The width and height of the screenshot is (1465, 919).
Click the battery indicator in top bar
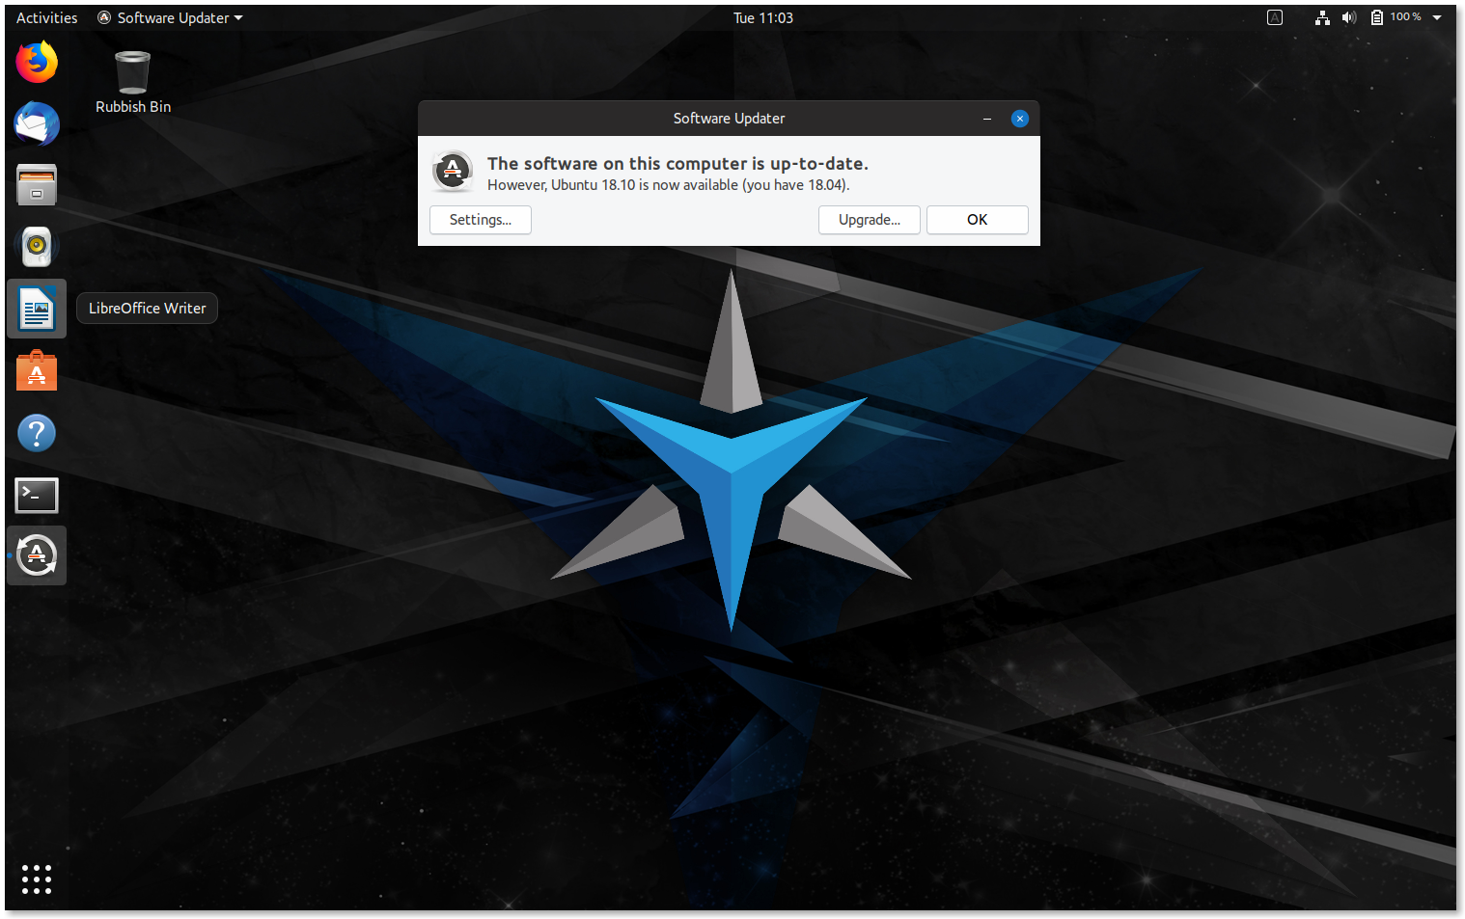click(x=1377, y=17)
